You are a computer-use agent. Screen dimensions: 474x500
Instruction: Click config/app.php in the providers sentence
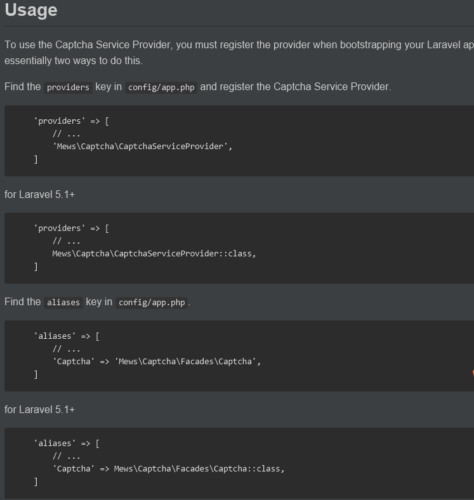[x=161, y=87]
